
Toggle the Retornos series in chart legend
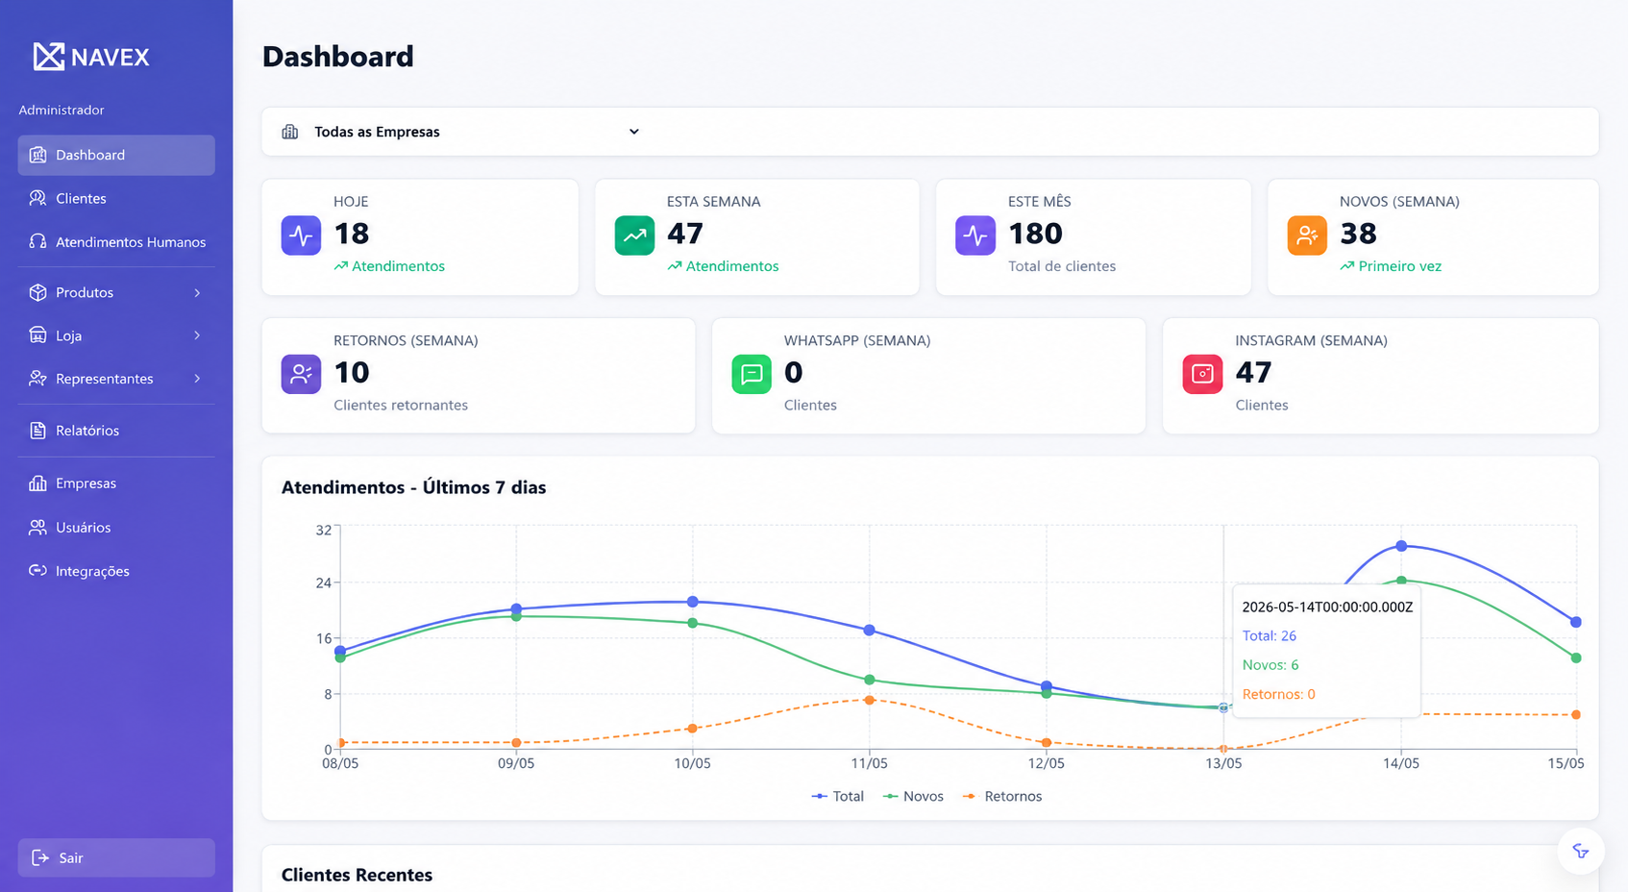coord(1002,796)
